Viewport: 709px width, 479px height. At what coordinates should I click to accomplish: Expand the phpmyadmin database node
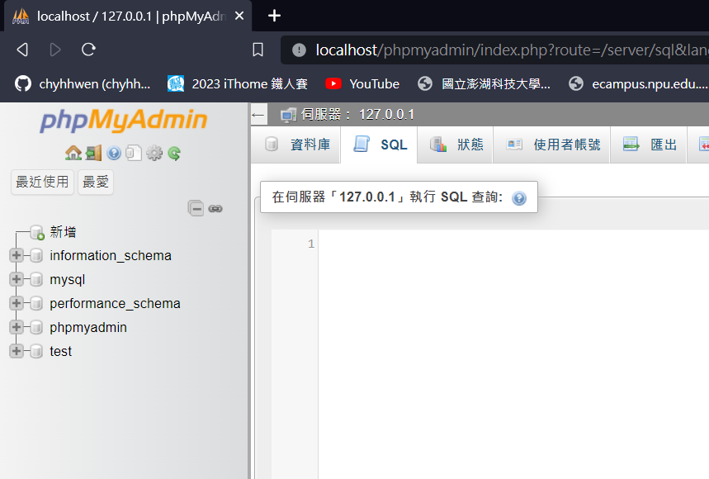coord(17,327)
